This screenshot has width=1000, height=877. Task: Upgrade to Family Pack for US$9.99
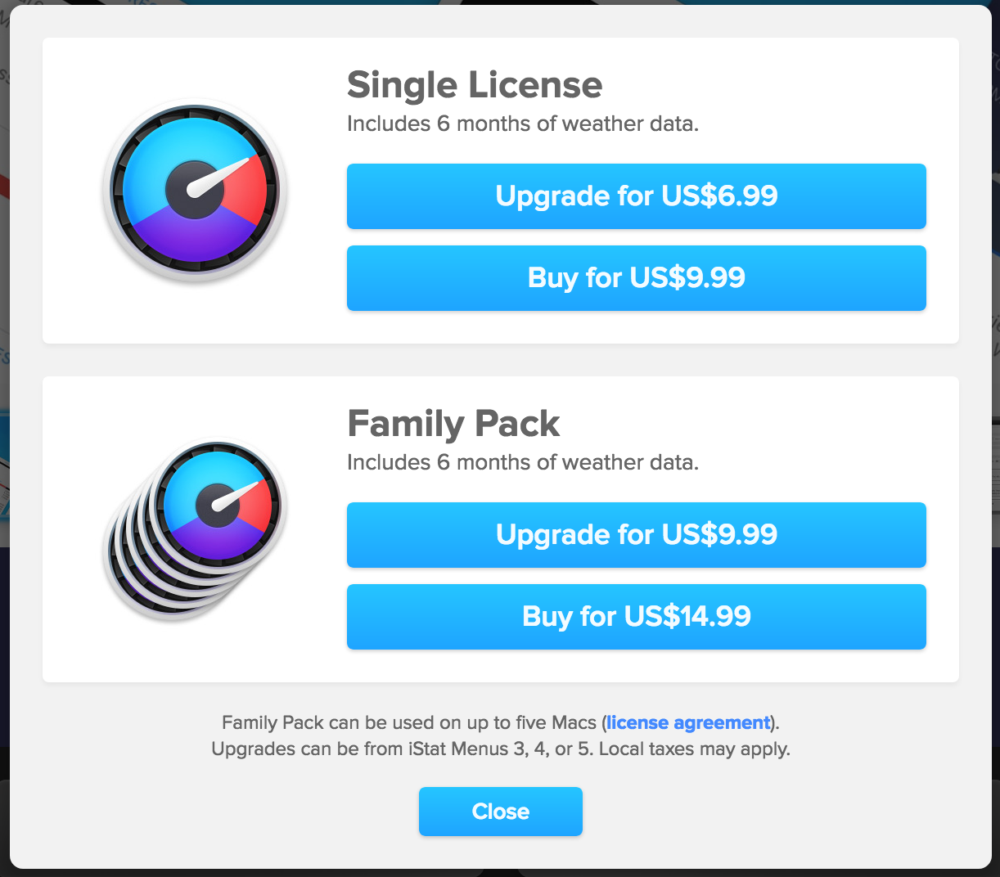pyautogui.click(x=636, y=535)
